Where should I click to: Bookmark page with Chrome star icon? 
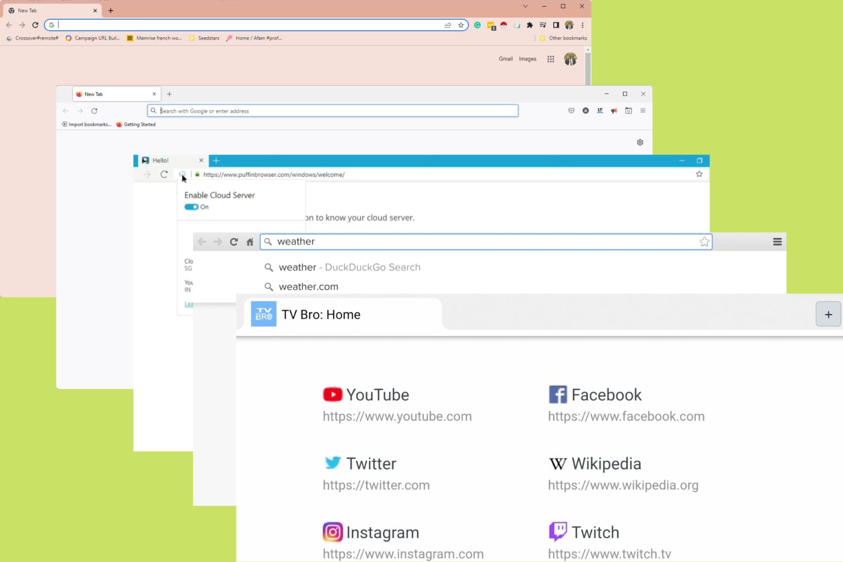[x=461, y=25]
